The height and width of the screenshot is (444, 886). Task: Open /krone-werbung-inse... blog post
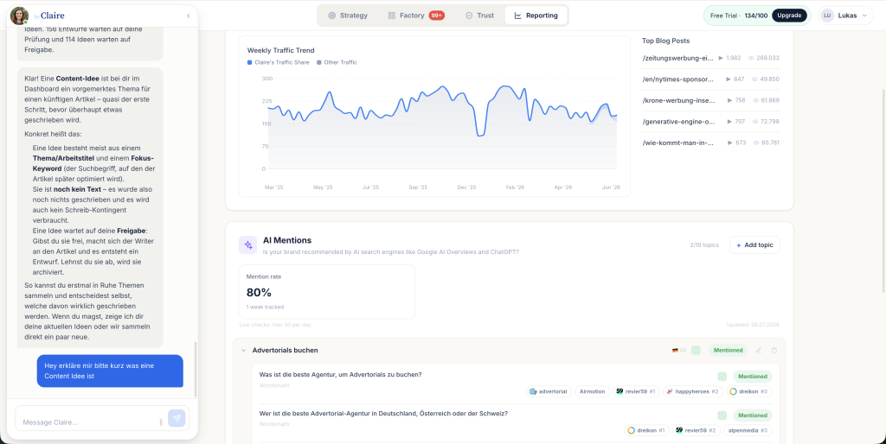coord(678,100)
